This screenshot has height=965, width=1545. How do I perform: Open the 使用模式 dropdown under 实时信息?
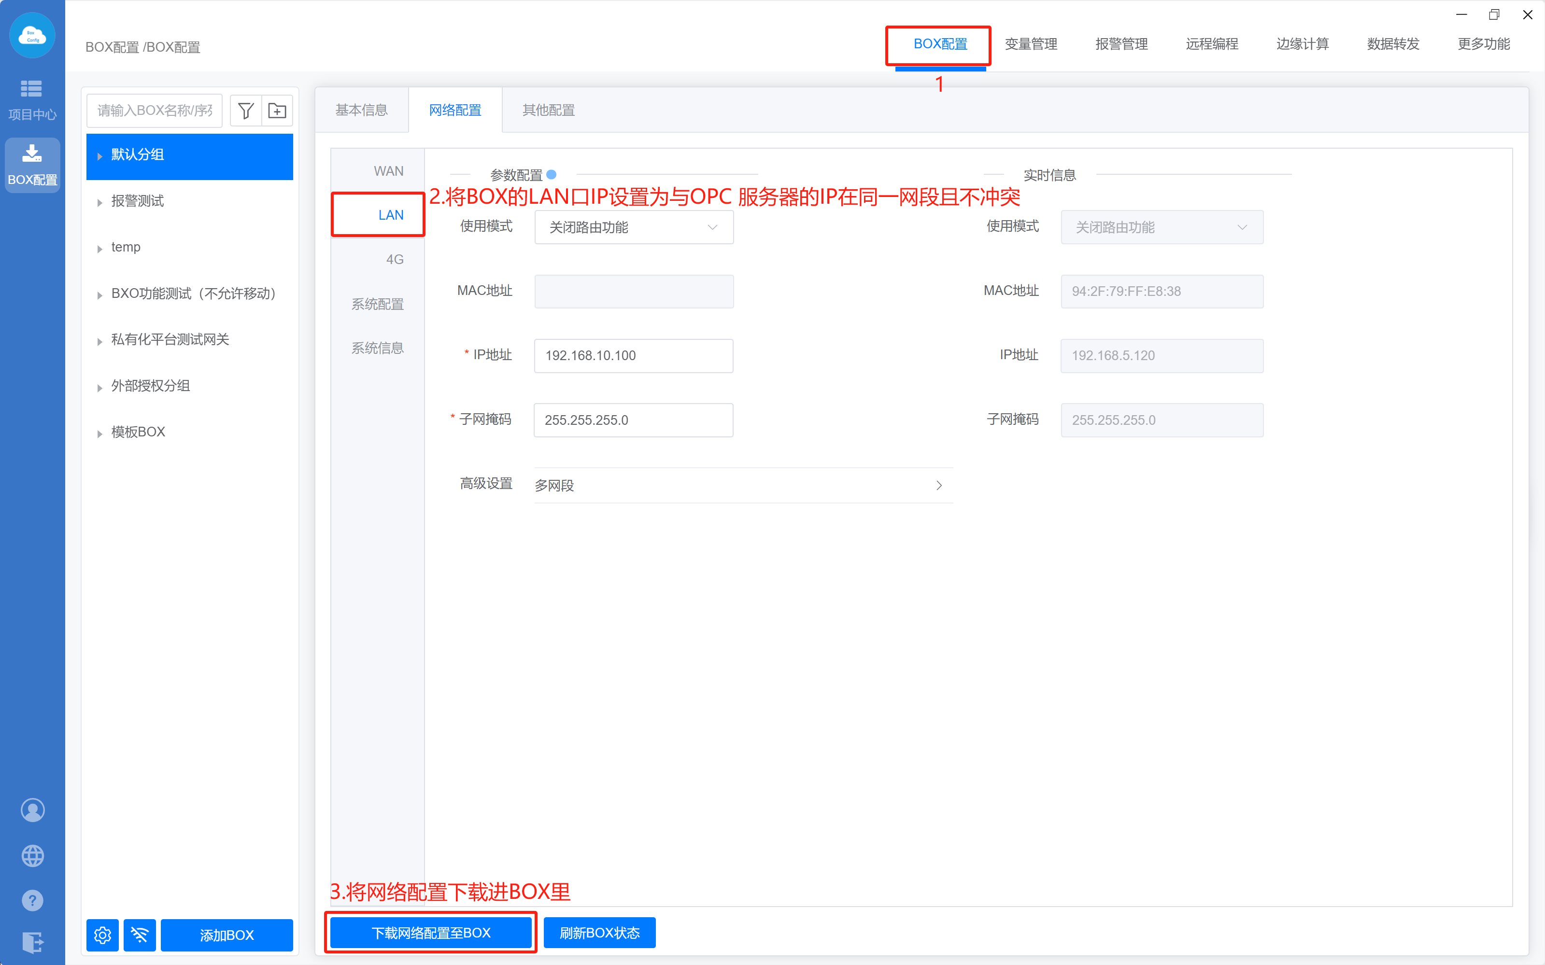pos(1162,227)
